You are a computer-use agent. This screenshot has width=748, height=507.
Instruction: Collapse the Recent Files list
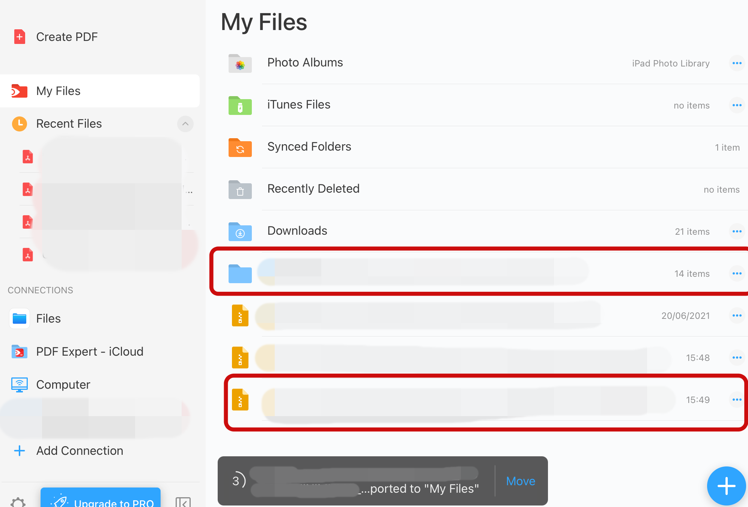(185, 124)
